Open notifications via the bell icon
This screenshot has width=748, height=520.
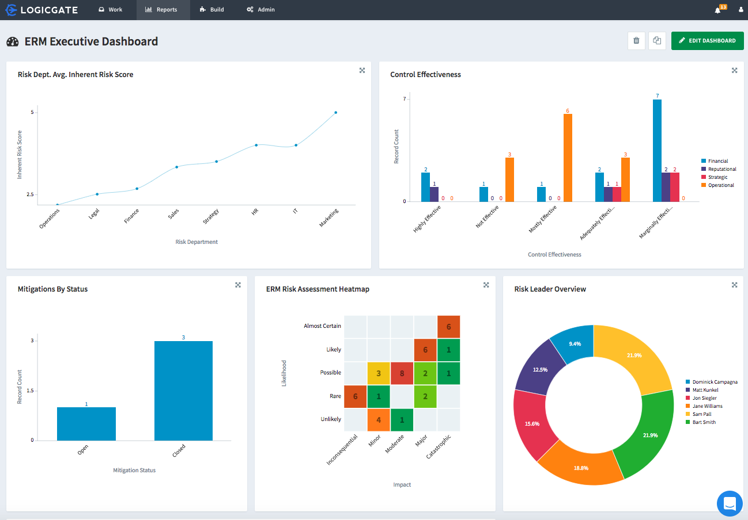click(719, 10)
